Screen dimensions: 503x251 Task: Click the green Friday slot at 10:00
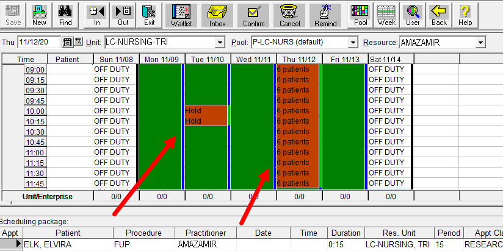pos(344,110)
